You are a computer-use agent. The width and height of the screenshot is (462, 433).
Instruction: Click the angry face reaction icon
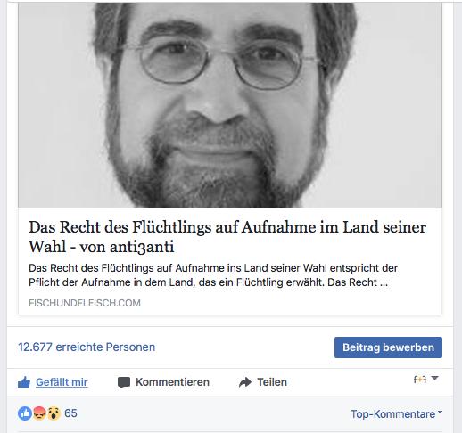(39, 413)
